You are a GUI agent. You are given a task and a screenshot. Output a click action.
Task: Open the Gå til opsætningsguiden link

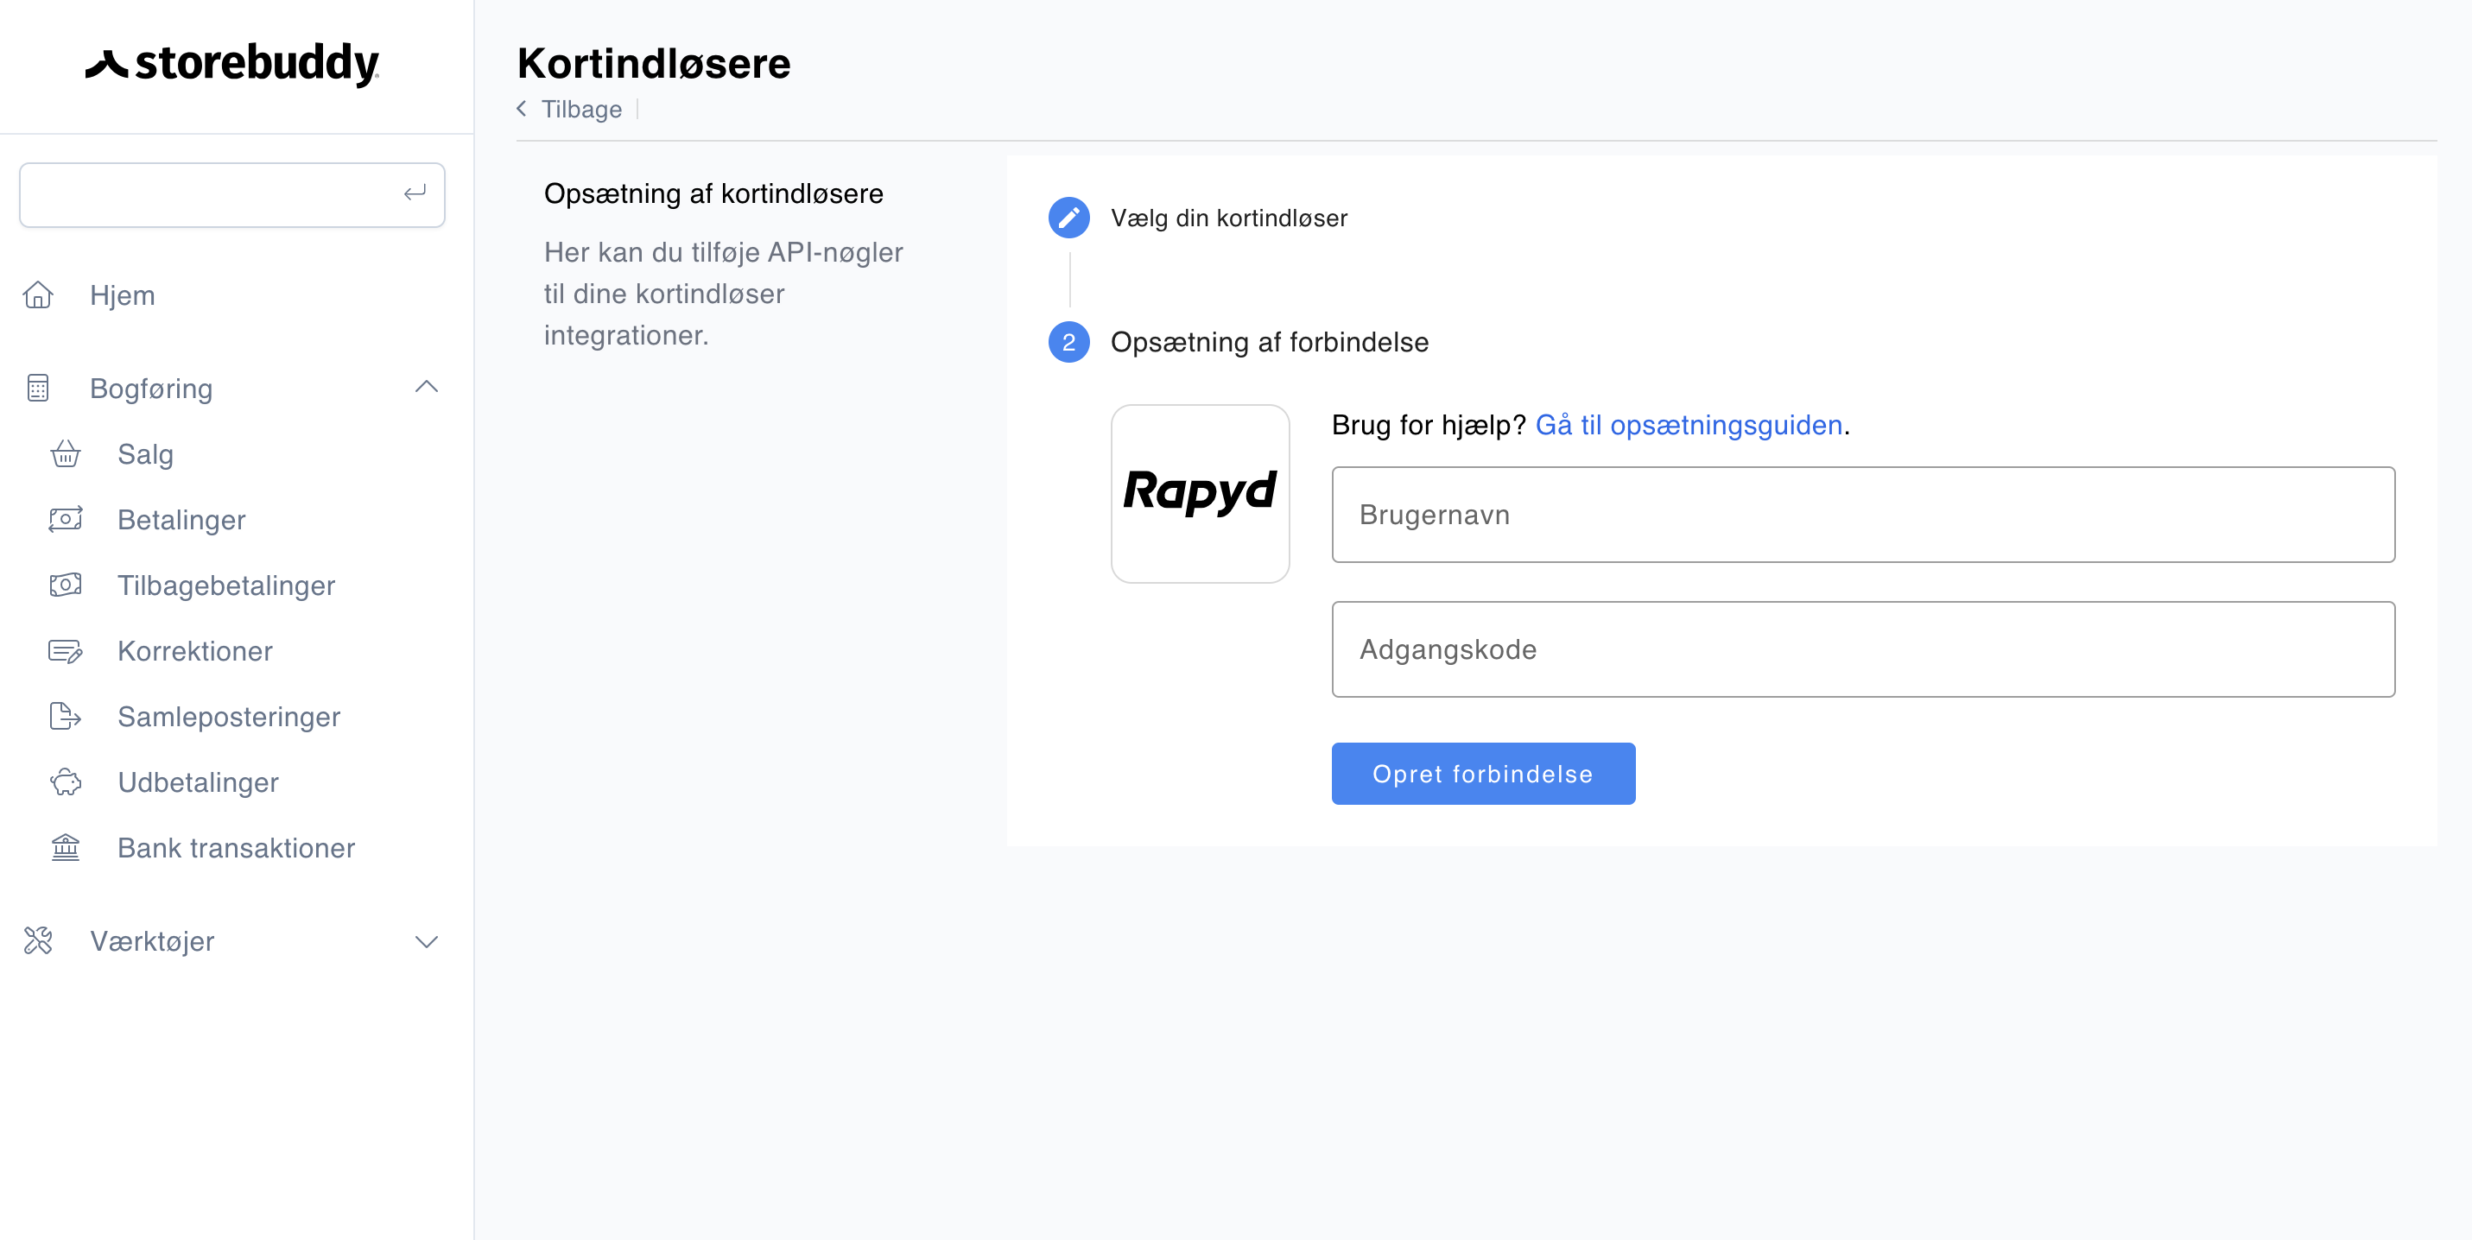click(1688, 425)
